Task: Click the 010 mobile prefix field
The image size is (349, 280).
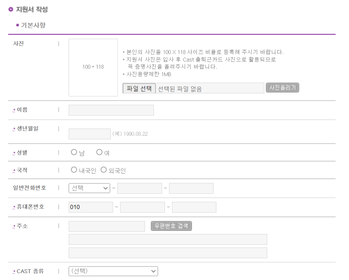Action: [91, 207]
